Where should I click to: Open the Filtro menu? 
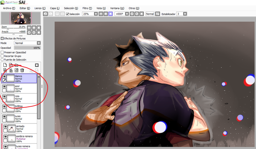pos(87,8)
